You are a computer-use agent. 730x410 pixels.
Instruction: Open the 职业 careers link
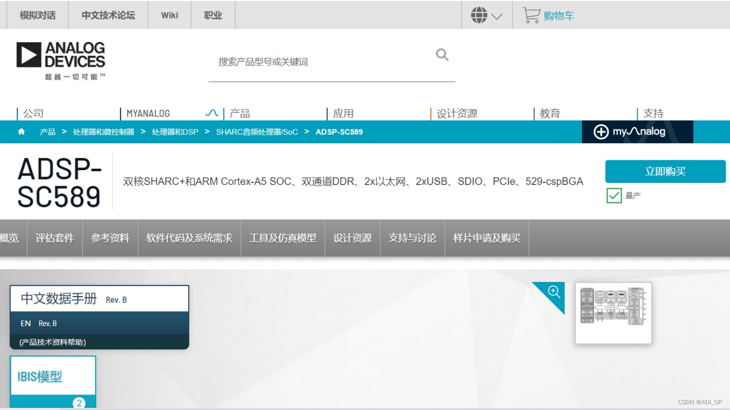coord(213,15)
